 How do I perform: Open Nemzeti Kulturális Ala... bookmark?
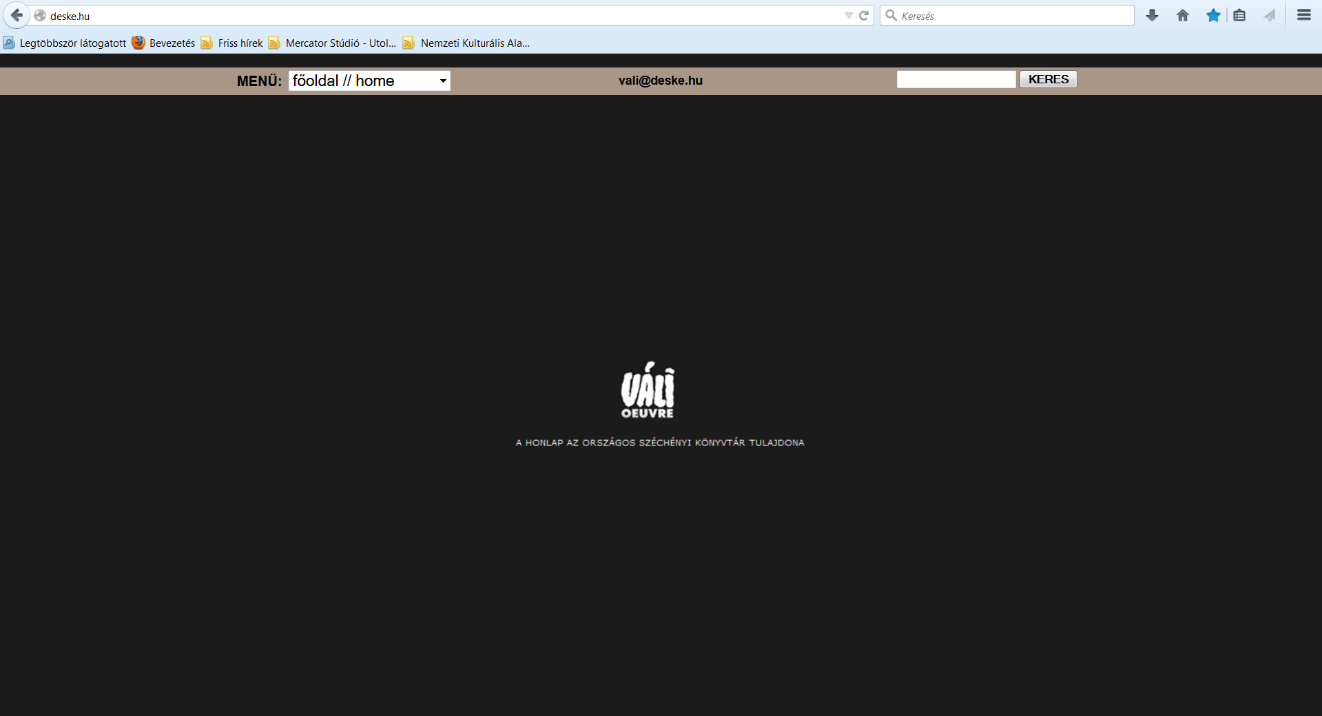tap(467, 43)
